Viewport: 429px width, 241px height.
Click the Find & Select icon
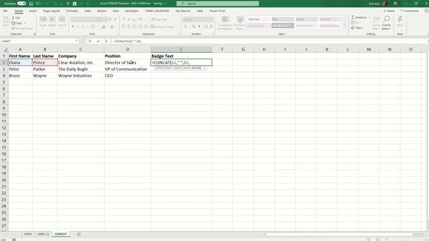[x=386, y=19]
